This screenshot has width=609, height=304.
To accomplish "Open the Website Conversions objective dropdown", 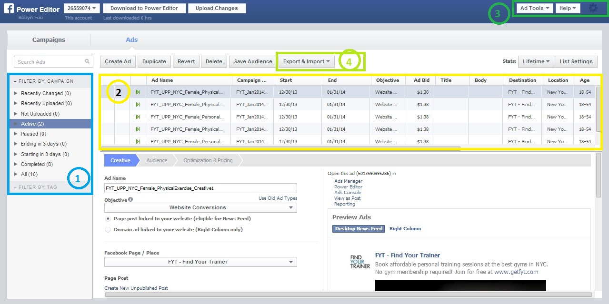I will pos(200,207).
